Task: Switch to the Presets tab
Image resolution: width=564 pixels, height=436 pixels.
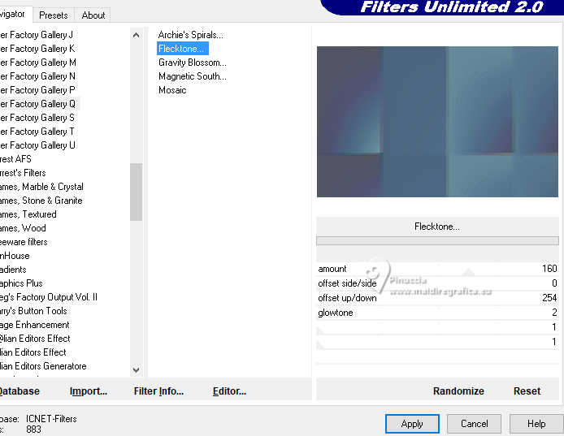Action: [x=54, y=15]
